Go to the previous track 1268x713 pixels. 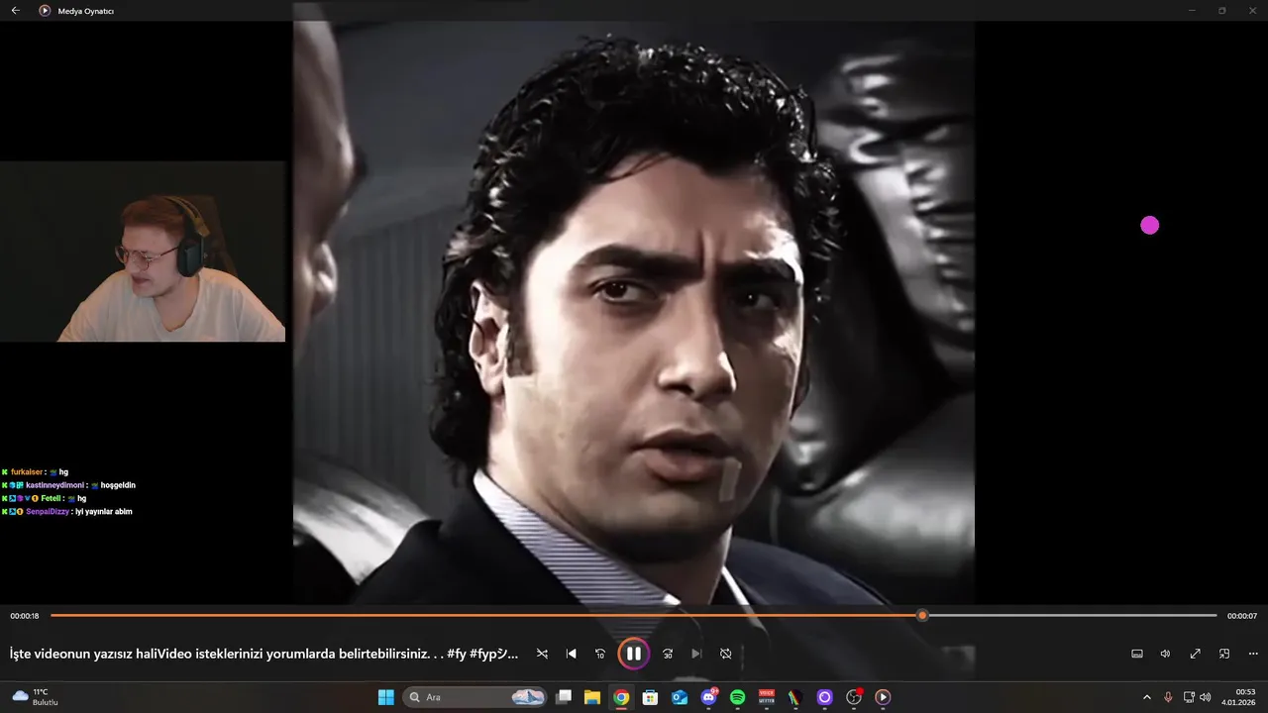(x=571, y=654)
